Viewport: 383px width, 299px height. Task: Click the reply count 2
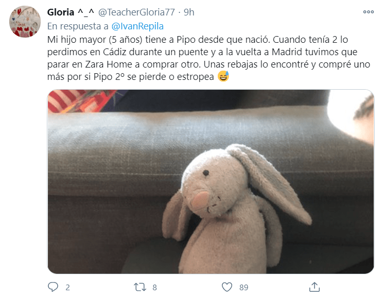[67, 287]
